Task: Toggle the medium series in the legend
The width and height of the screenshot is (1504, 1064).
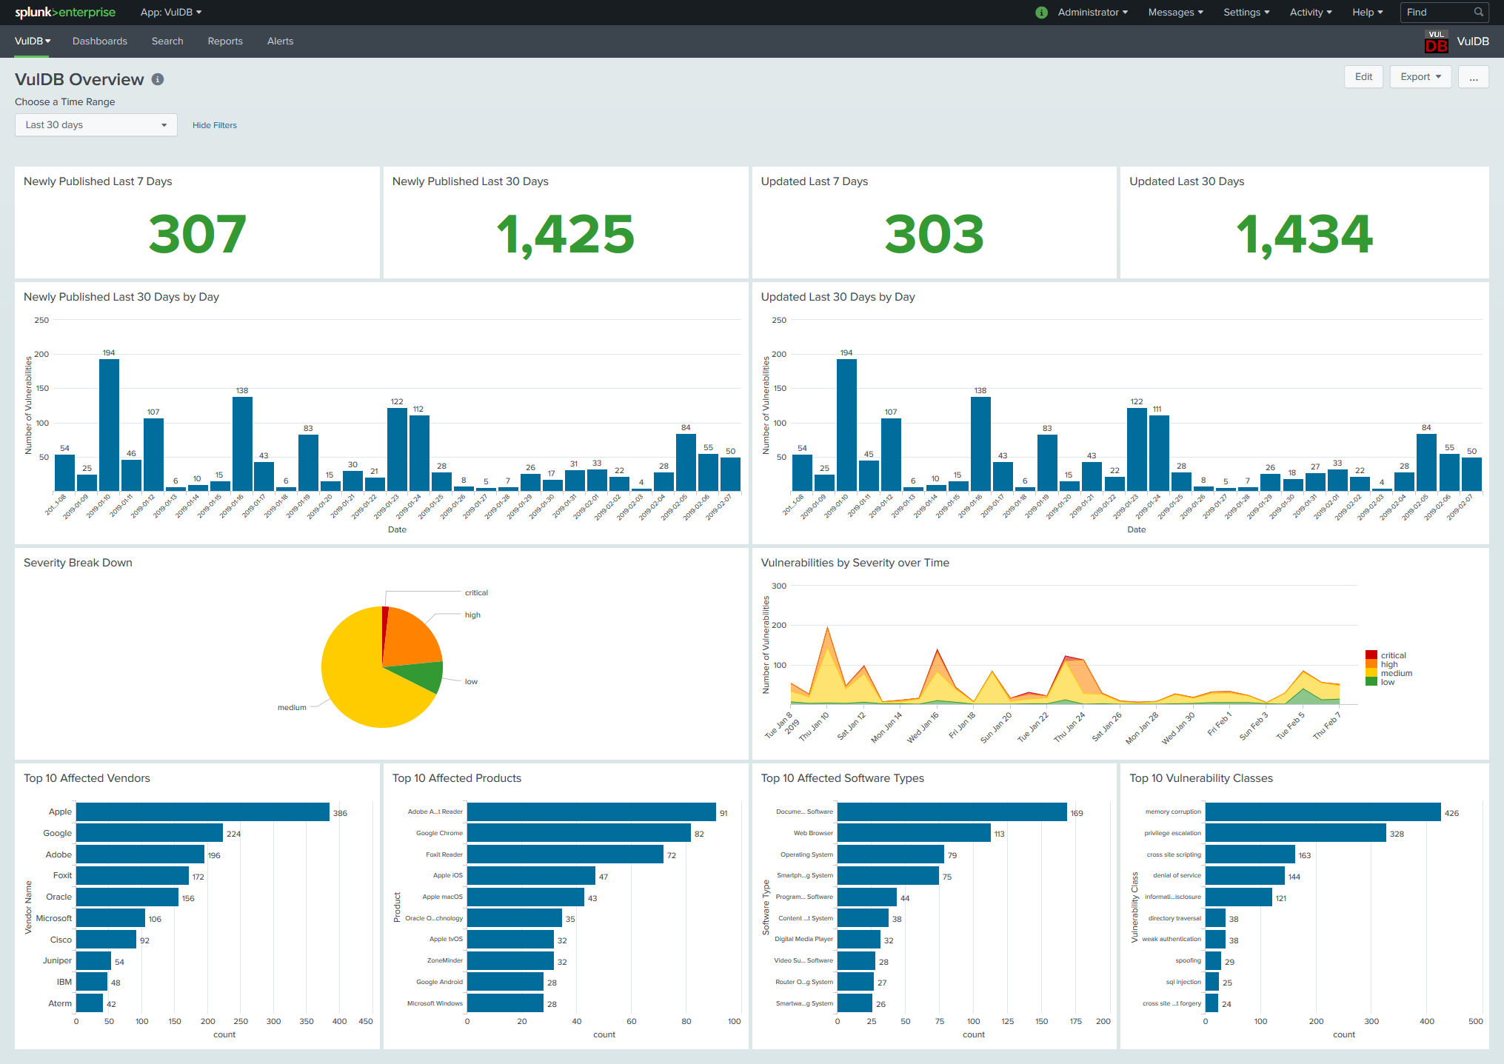Action: click(1388, 673)
